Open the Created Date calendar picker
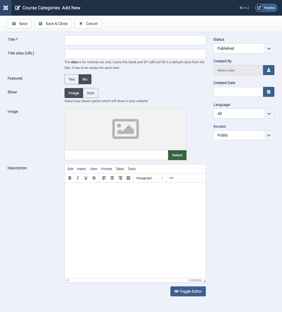 (x=268, y=92)
